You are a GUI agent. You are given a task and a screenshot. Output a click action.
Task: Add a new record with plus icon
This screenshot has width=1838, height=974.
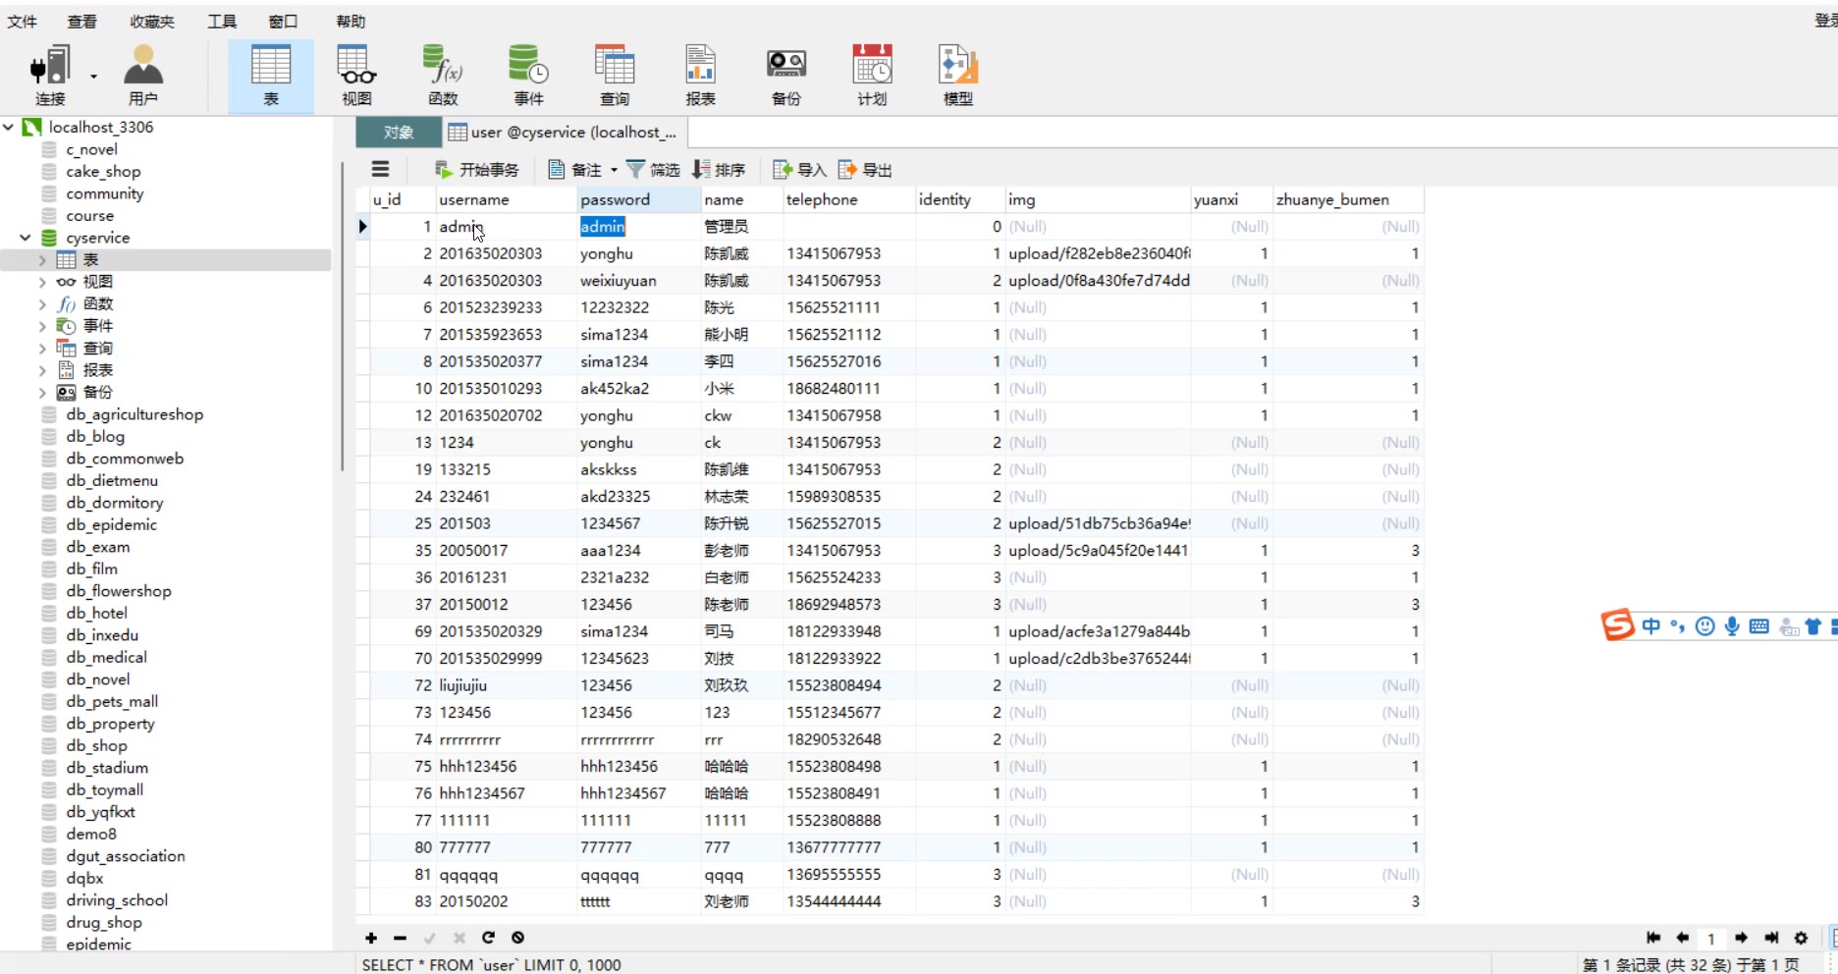pyautogui.click(x=371, y=938)
